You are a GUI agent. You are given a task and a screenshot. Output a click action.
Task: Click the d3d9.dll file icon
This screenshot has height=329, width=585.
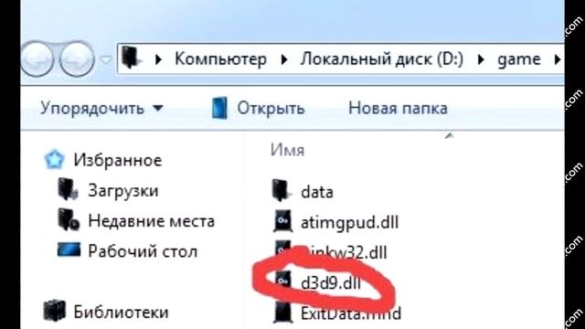(283, 281)
